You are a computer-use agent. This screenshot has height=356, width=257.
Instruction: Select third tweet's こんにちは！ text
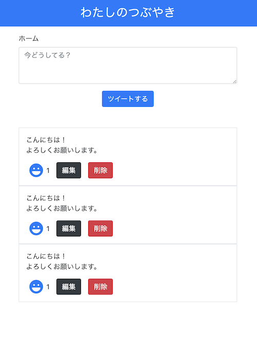click(46, 256)
